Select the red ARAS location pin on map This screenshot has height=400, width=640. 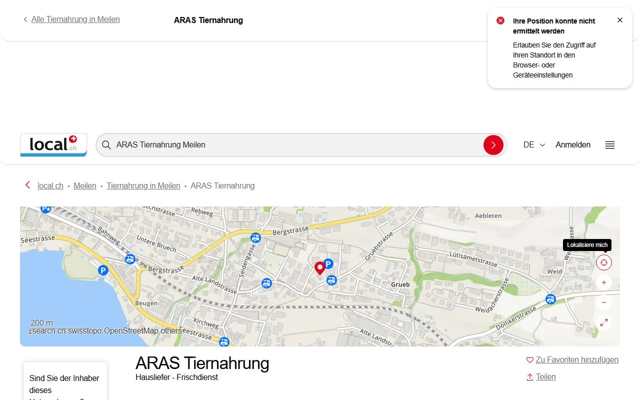point(320,268)
